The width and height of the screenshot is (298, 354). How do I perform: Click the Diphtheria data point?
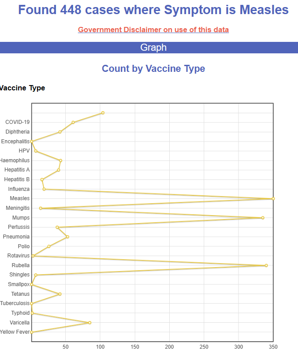pyautogui.click(x=60, y=132)
